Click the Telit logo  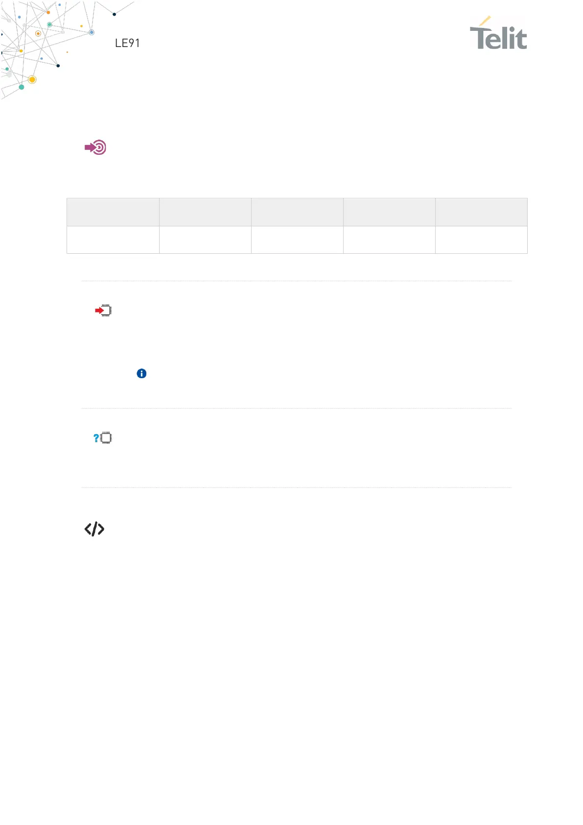[498, 33]
